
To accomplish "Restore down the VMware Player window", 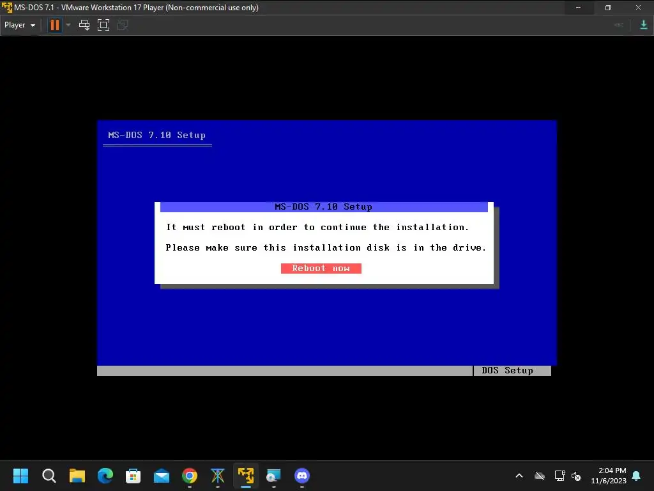I will point(608,8).
